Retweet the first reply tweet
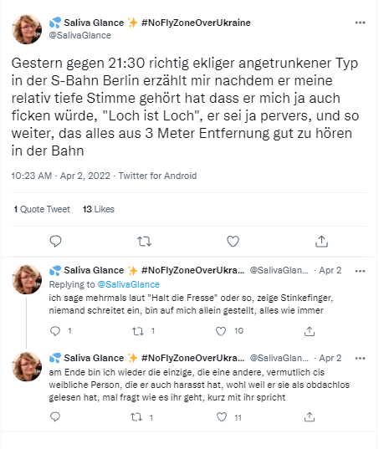The height and width of the screenshot is (449, 379). coord(138,331)
